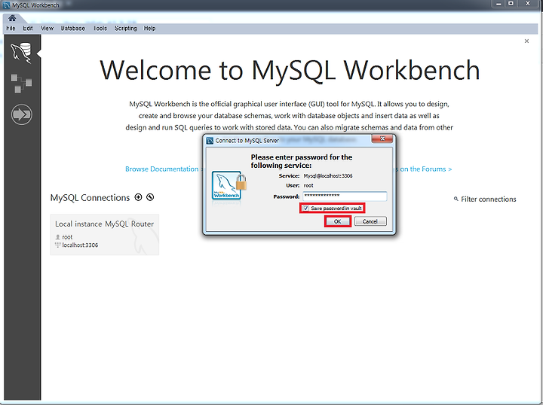This screenshot has width=543, height=405.
Task: Focus the Password input field
Action: [x=345, y=196]
